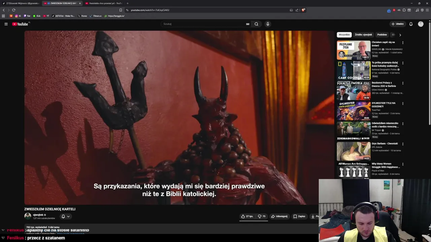Open options menu for Bezdomni Polacy video

(403, 83)
